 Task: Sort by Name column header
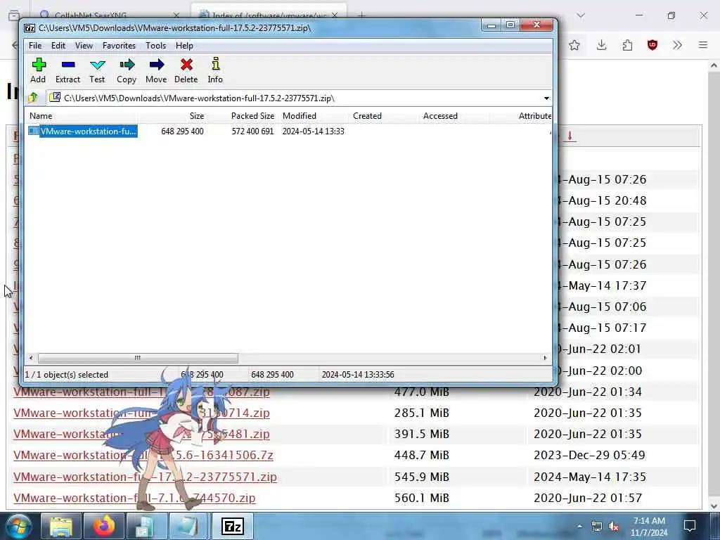point(81,116)
